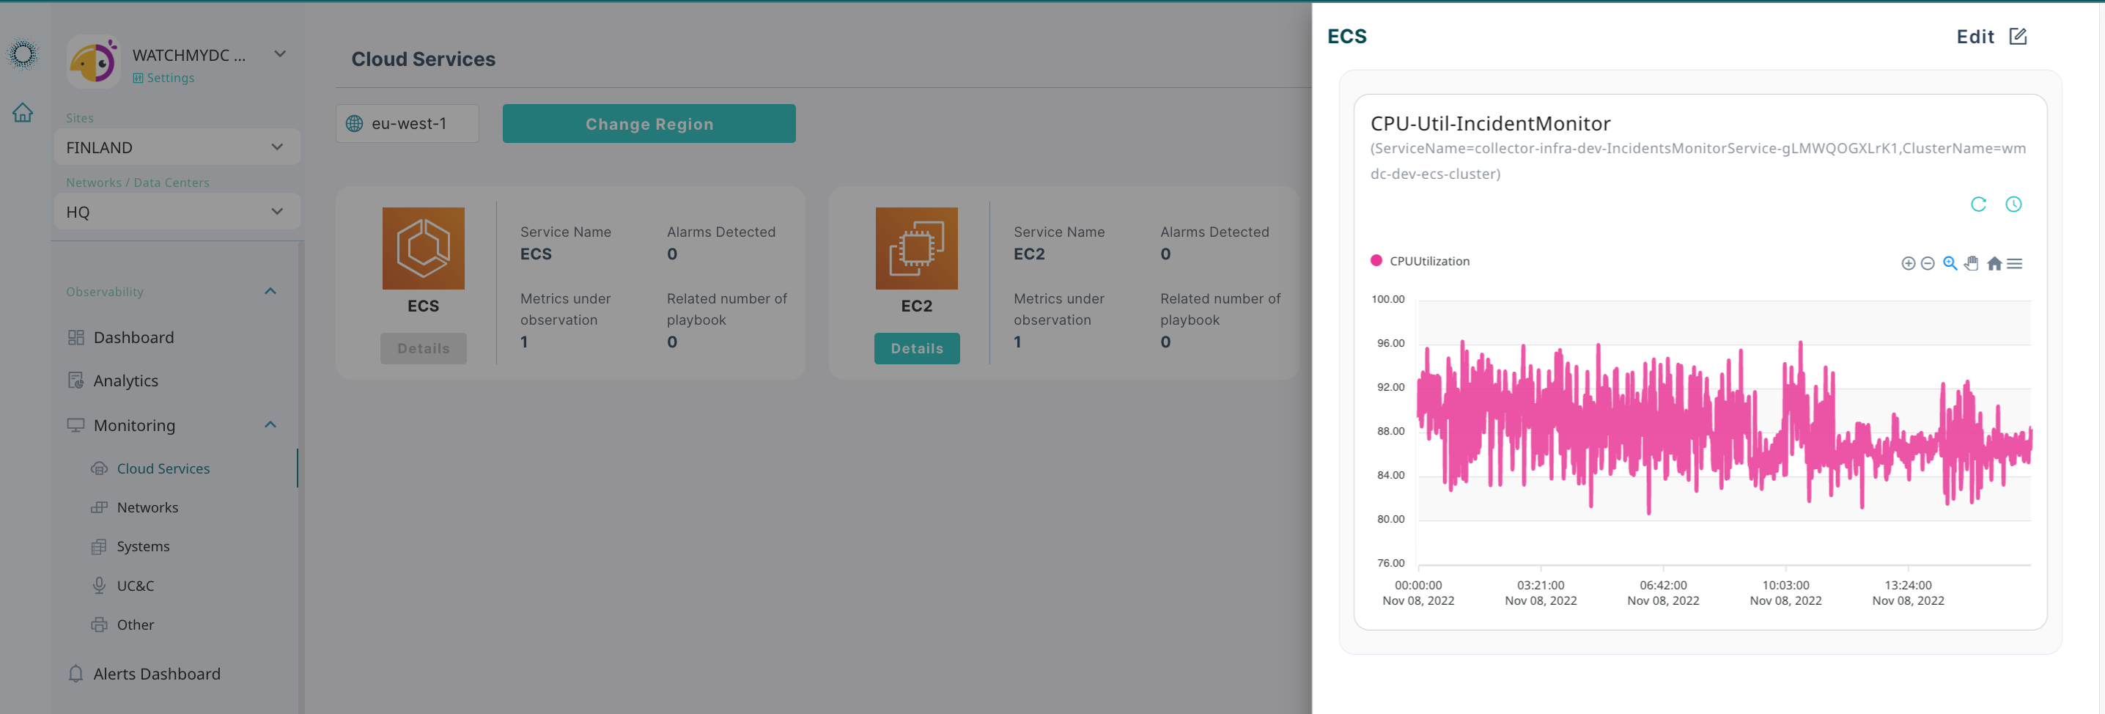Viewport: 2105px width, 714px height.
Task: Reset chart axes with the home icon
Action: 1994,263
